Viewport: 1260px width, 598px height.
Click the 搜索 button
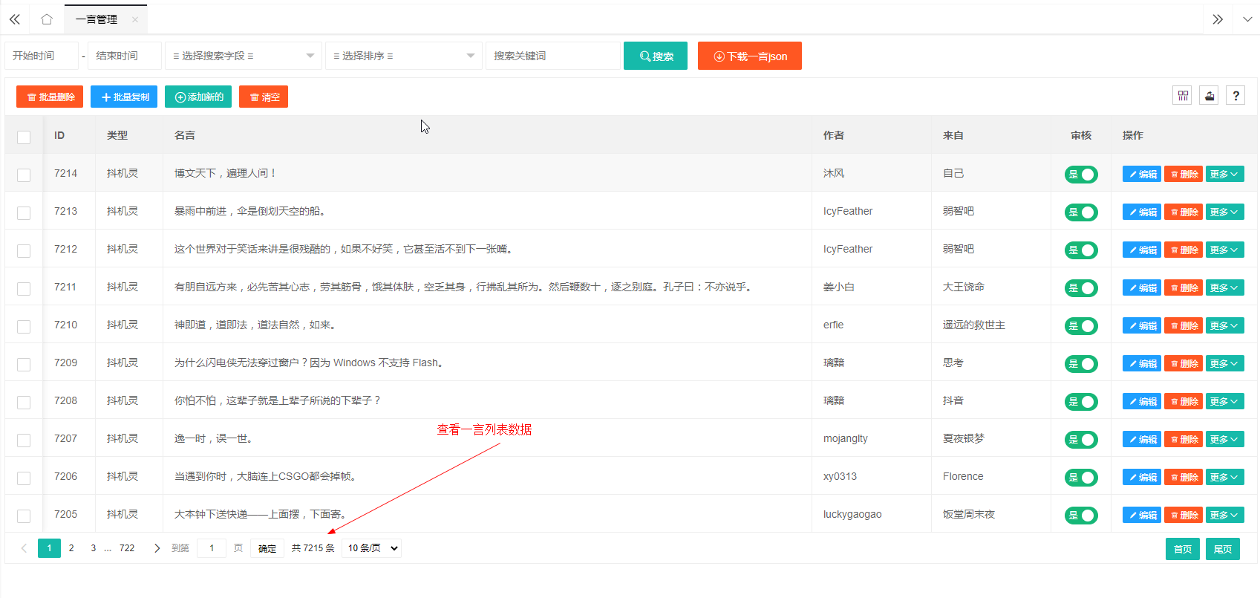pyautogui.click(x=656, y=56)
